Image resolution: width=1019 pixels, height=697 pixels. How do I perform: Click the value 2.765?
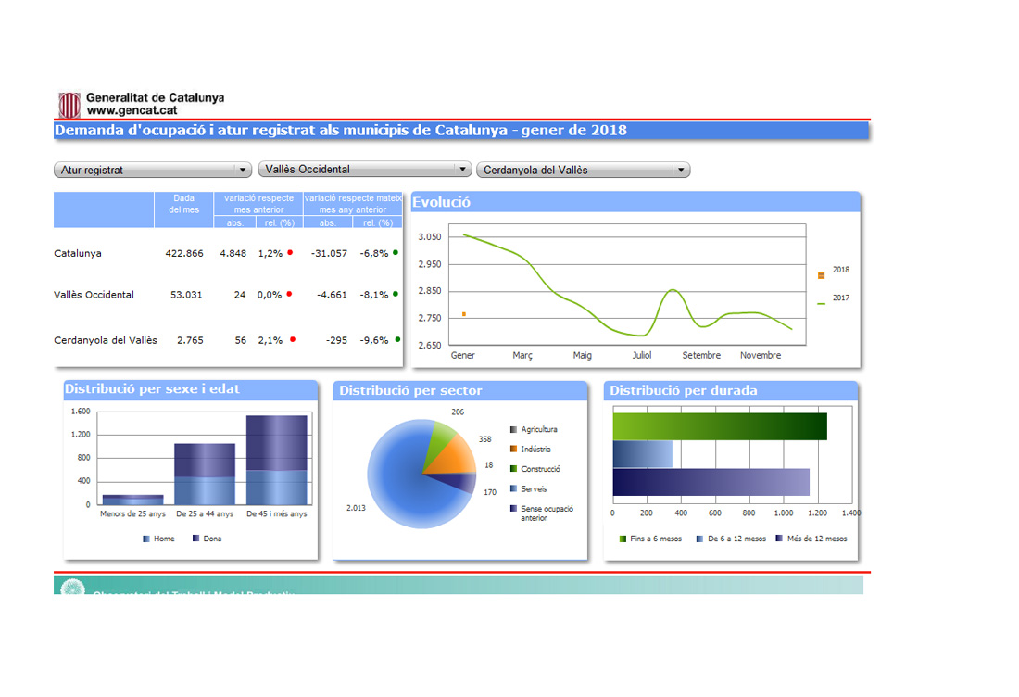(x=190, y=340)
